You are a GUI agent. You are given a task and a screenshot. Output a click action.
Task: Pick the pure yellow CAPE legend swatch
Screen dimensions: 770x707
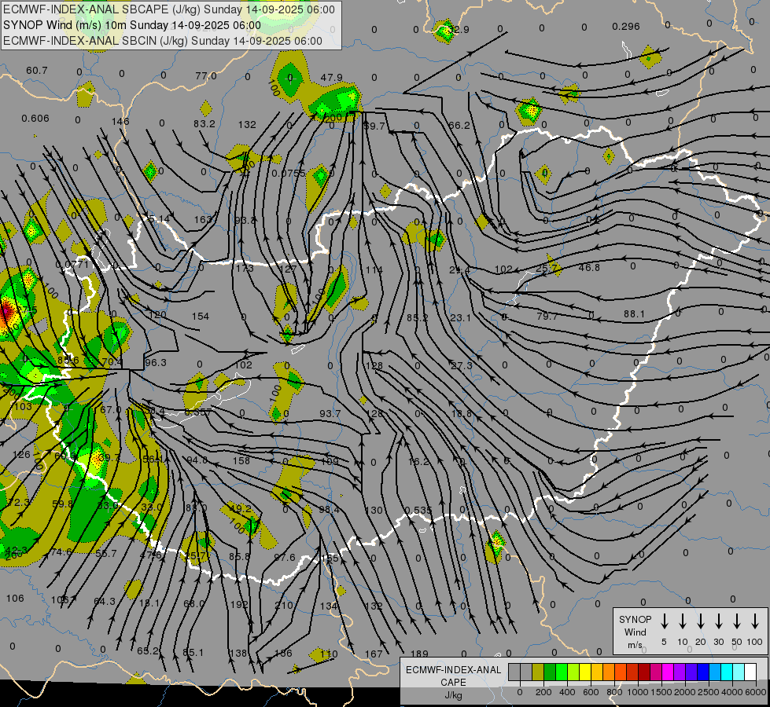pyautogui.click(x=585, y=672)
